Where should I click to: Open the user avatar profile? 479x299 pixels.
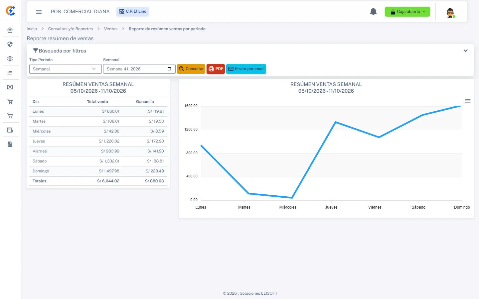pos(450,13)
